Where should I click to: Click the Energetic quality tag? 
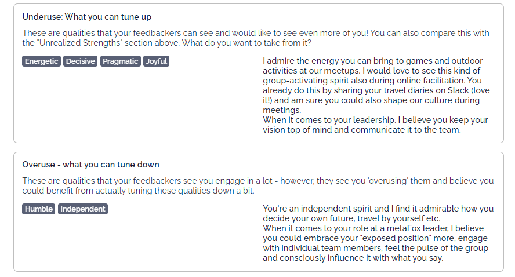41,61
